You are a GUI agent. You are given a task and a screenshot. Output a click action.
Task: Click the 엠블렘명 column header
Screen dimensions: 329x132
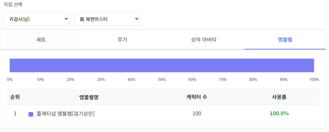click(x=89, y=97)
